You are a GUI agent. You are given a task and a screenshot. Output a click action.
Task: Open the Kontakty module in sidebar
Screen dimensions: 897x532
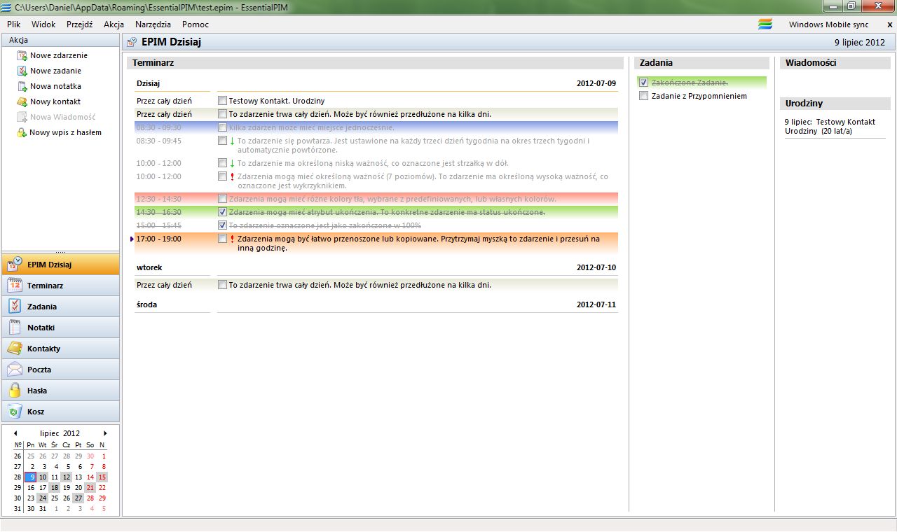point(60,349)
